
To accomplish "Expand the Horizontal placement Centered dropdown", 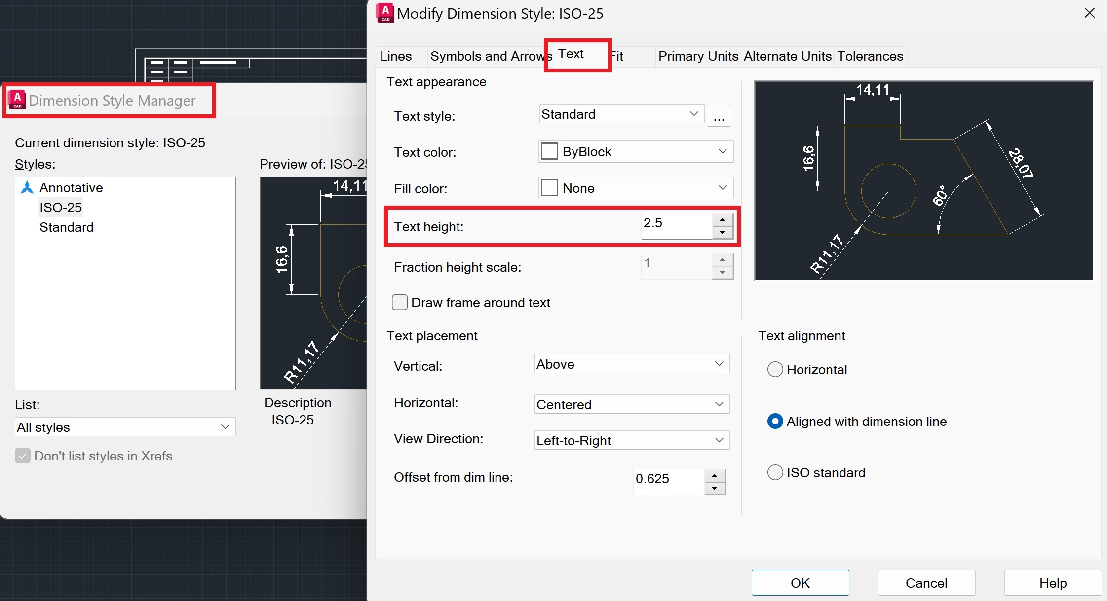I will click(632, 405).
